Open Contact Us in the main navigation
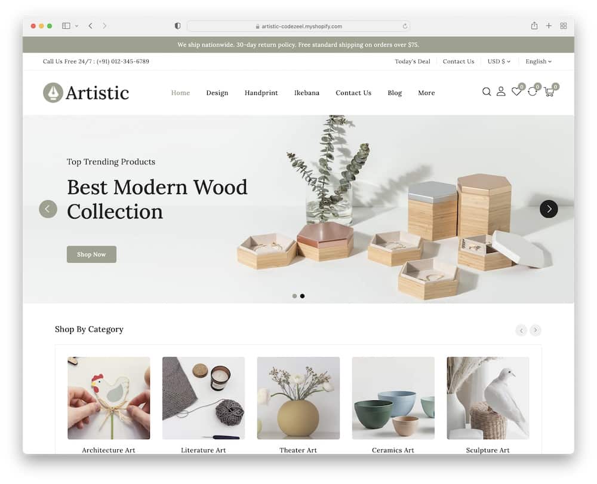 click(353, 93)
